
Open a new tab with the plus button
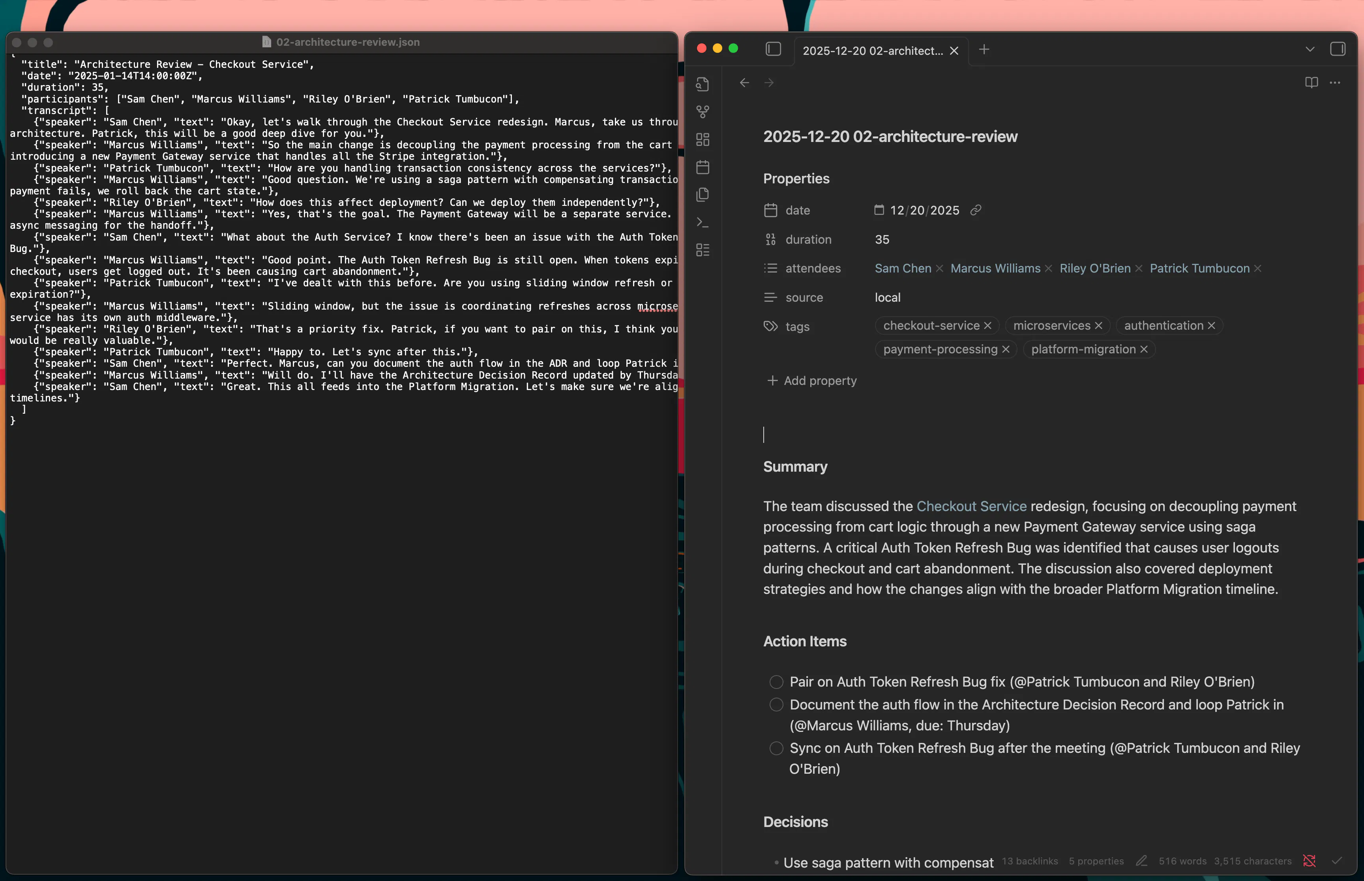[984, 50]
